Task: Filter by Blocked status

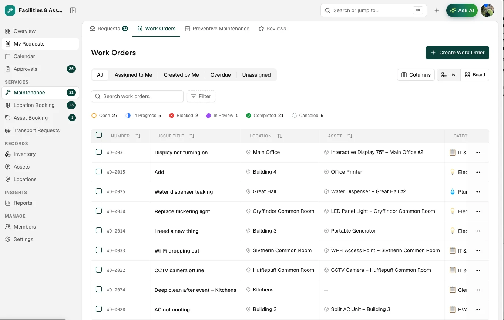Action: coord(184,116)
